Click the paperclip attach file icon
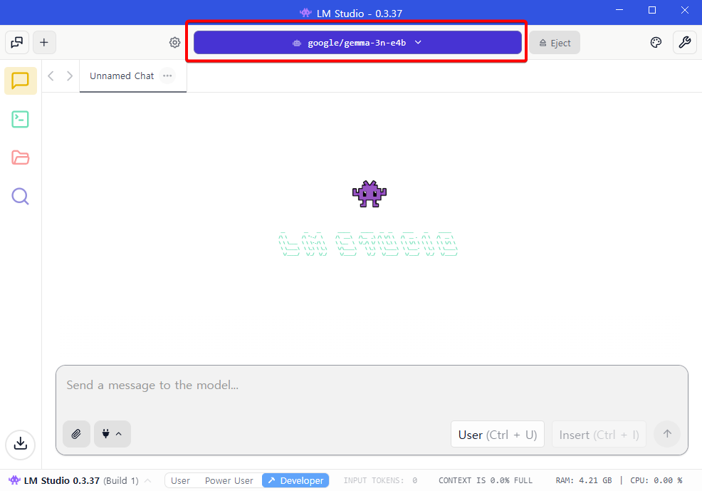Image resolution: width=702 pixels, height=491 pixels. coord(76,433)
